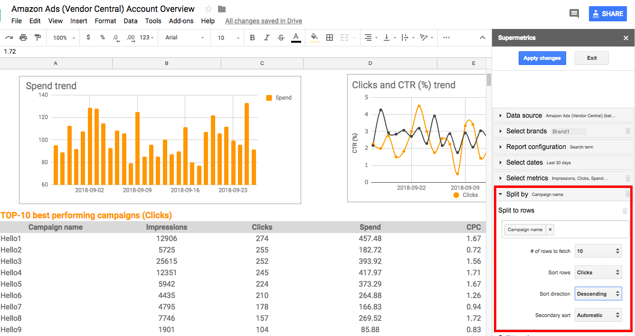Click the Hello1 campaign cell
This screenshot has width=635, height=336.
pyautogui.click(x=56, y=238)
